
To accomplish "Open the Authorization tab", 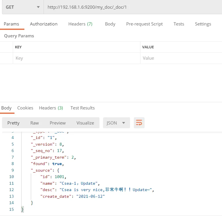I will tap(44, 24).
